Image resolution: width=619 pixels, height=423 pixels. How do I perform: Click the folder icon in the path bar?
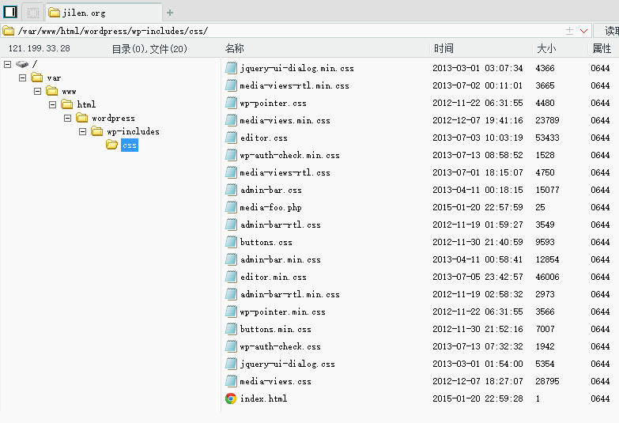pos(8,30)
